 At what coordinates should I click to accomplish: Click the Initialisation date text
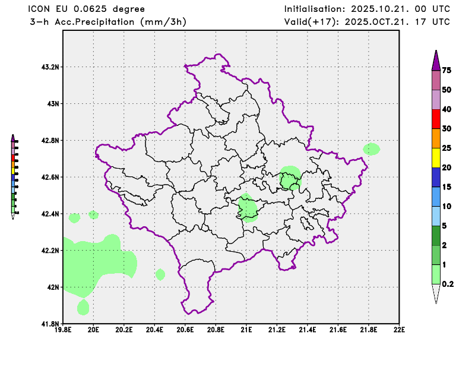click(366, 9)
